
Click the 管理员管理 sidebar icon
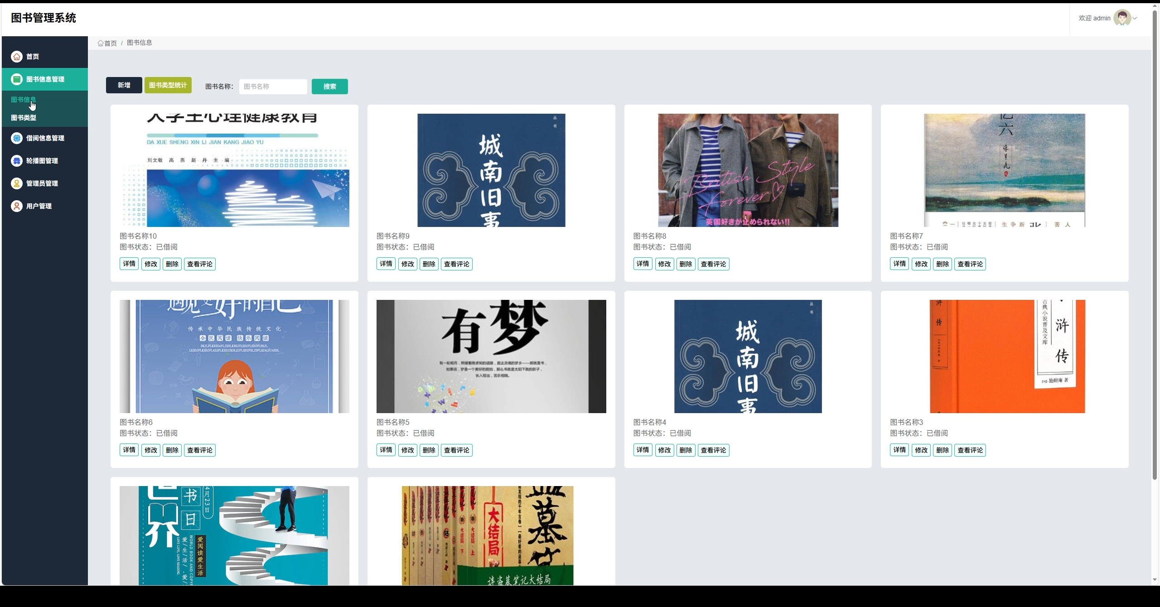tap(17, 183)
